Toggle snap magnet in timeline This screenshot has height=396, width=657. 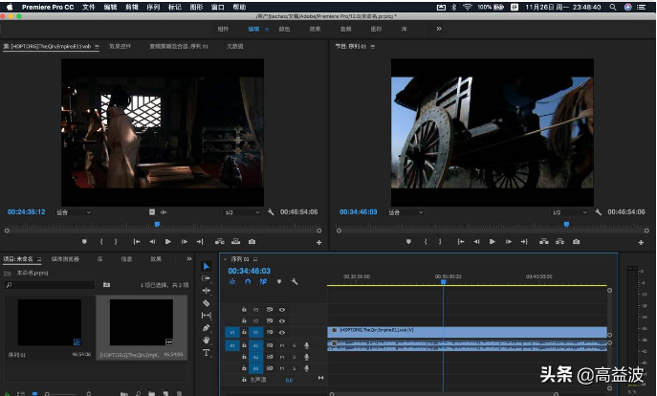click(248, 281)
